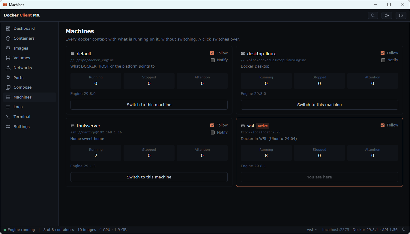Open Logs from sidebar
Image resolution: width=410 pixels, height=234 pixels.
pyautogui.click(x=29, y=107)
